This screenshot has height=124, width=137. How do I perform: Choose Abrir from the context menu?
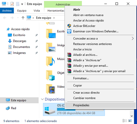point(100,10)
